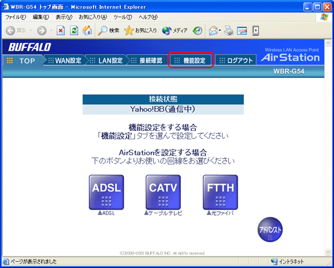334x268 pixels.
Task: Click the WBR-G54 model label
Action: click(x=288, y=72)
